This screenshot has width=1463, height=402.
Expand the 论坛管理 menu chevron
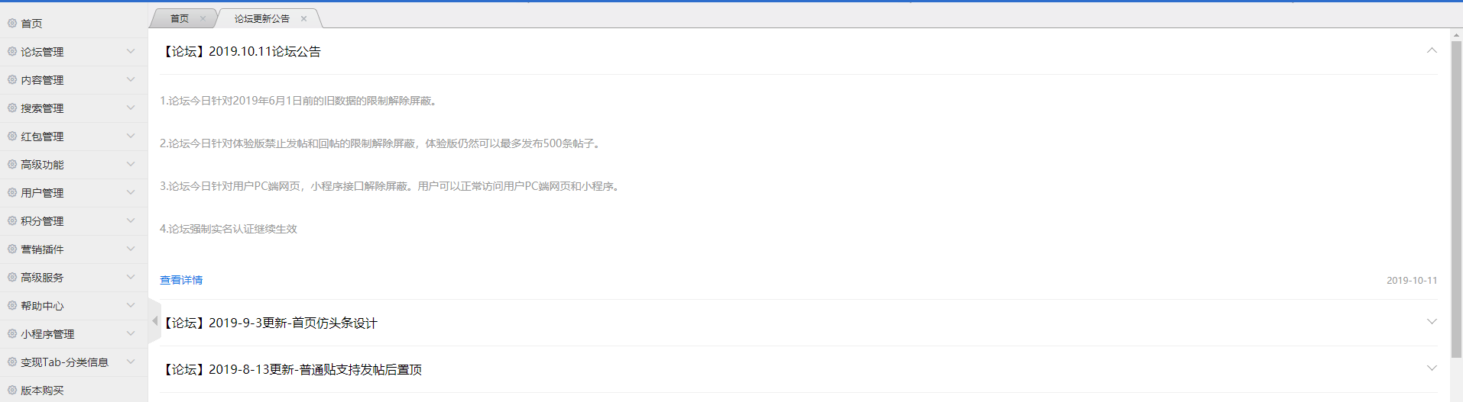[131, 52]
